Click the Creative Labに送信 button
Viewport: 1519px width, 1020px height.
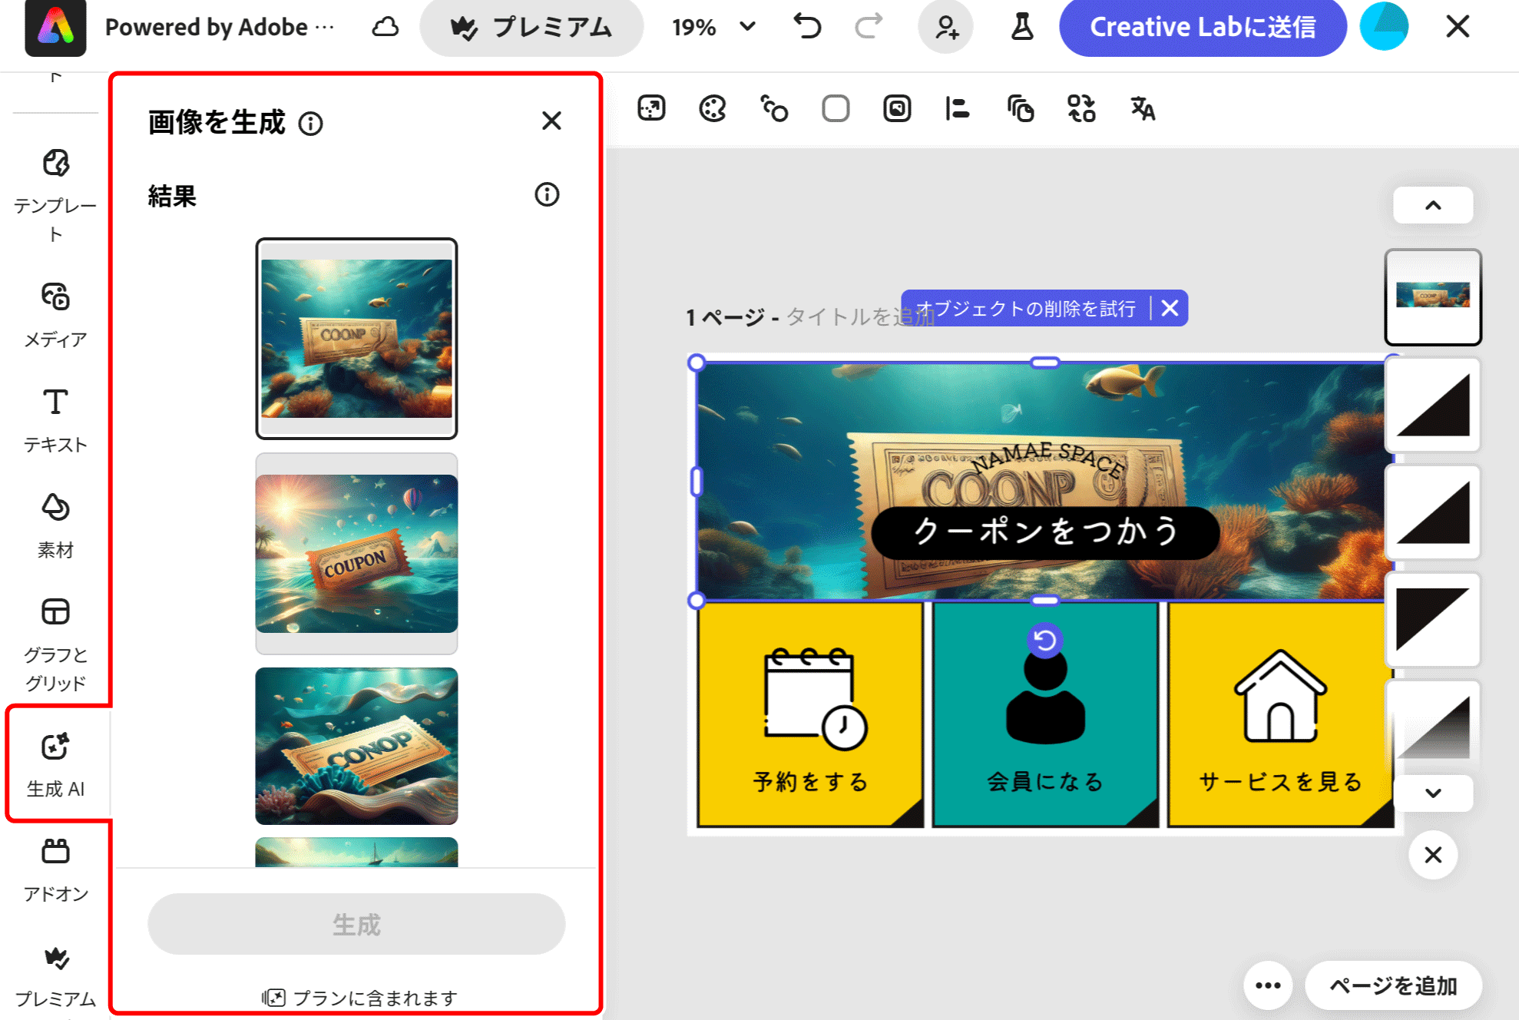click(1202, 27)
